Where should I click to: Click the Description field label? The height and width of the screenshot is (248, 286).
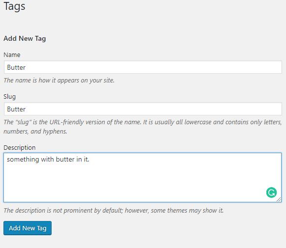(20, 148)
